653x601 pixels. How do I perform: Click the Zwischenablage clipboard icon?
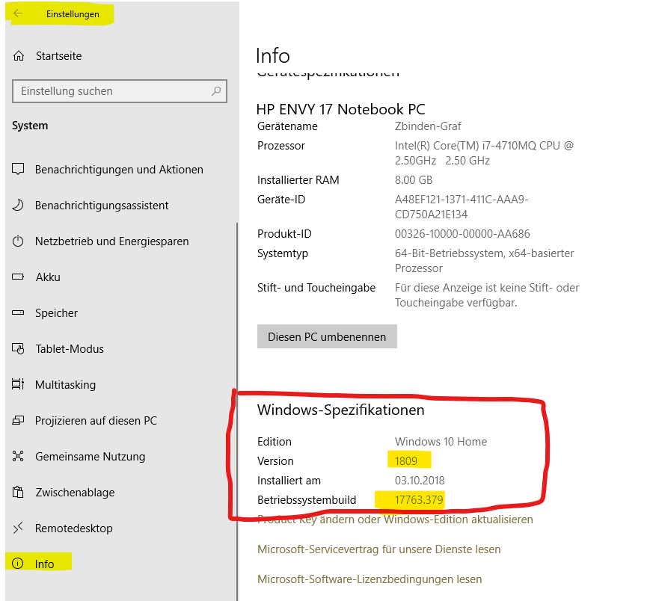tap(18, 492)
